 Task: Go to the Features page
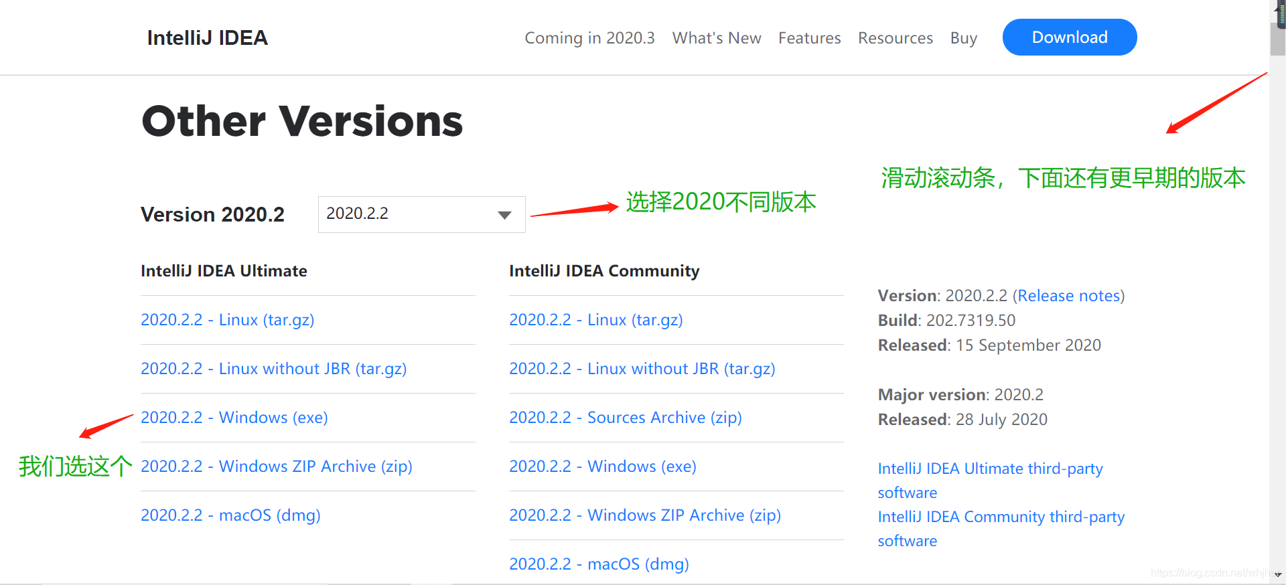(809, 38)
